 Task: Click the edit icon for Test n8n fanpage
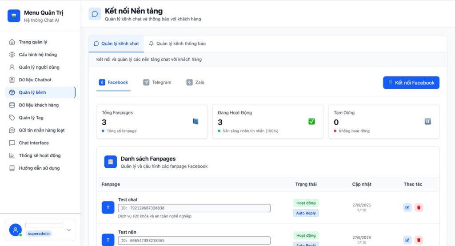click(407, 240)
